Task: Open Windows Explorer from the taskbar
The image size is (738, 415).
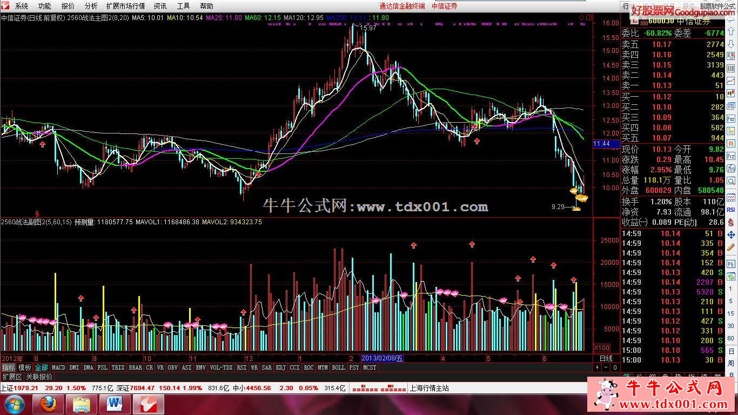Action: click(x=82, y=404)
